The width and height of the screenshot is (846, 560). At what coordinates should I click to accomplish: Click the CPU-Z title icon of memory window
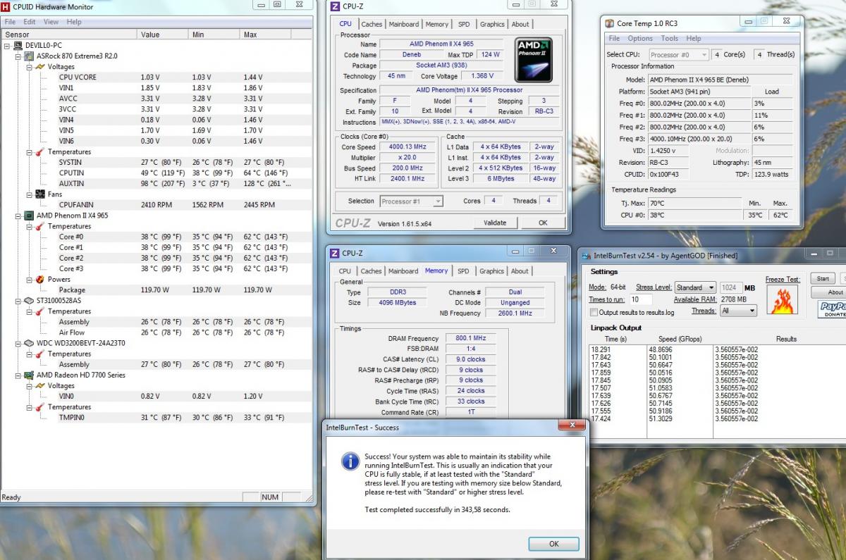click(x=336, y=253)
